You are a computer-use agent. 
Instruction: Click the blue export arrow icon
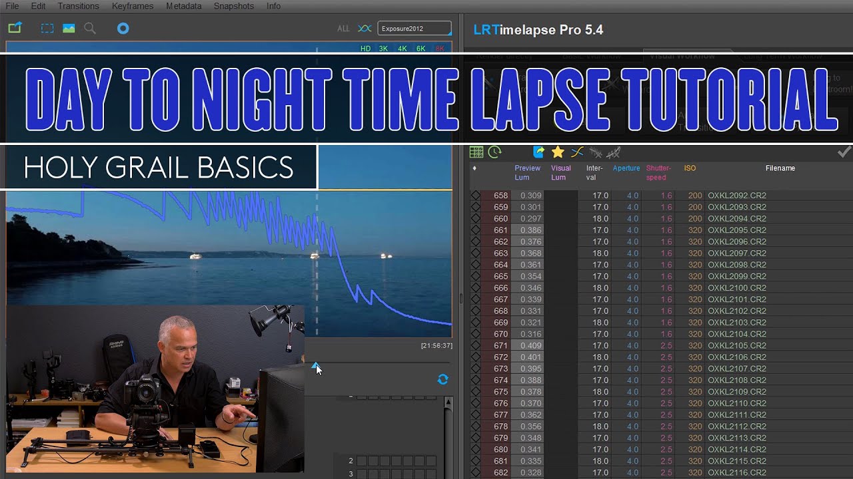(x=538, y=152)
